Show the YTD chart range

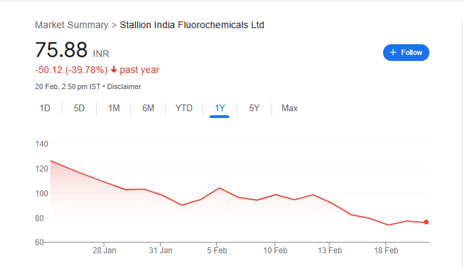pyautogui.click(x=184, y=108)
